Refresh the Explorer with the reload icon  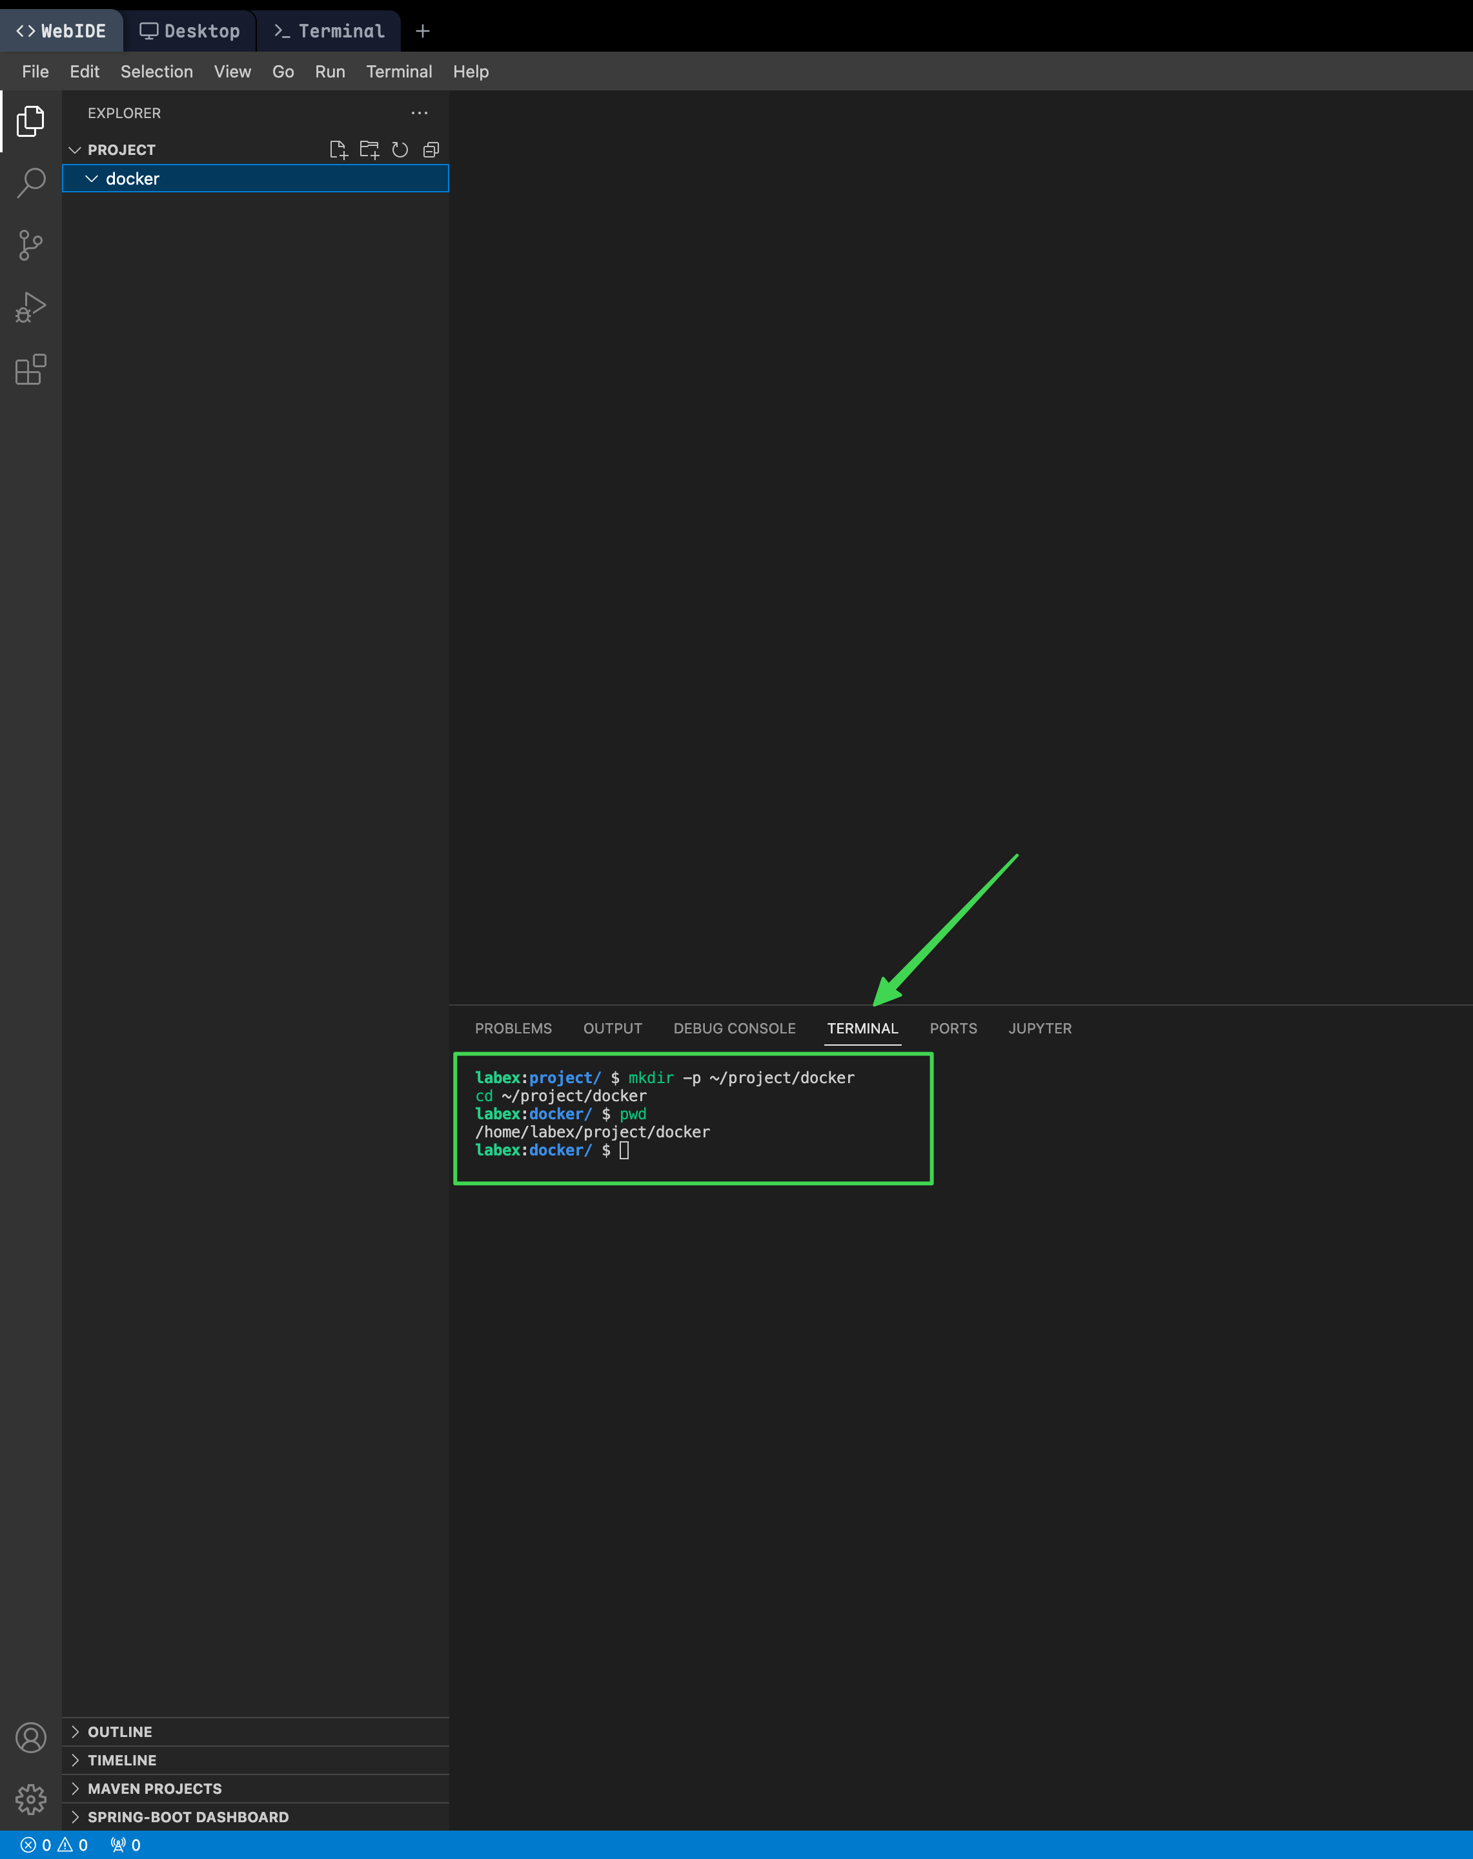(400, 149)
